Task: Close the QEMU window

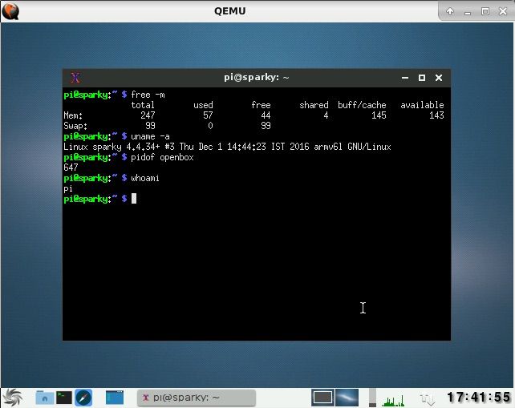Action: coord(503,11)
